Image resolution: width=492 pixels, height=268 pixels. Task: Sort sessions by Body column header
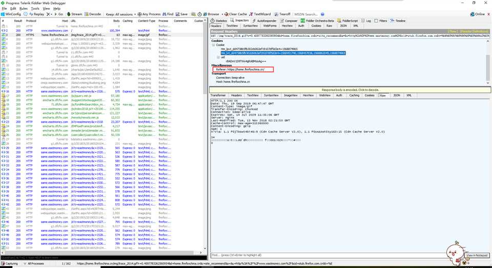click(116, 21)
